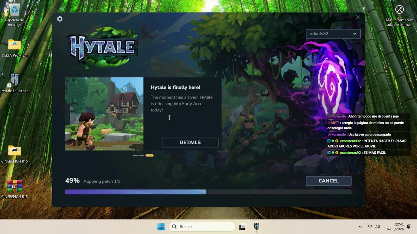
Task: Open Papelera de reciclaje desktop icon
Action: pyautogui.click(x=15, y=15)
